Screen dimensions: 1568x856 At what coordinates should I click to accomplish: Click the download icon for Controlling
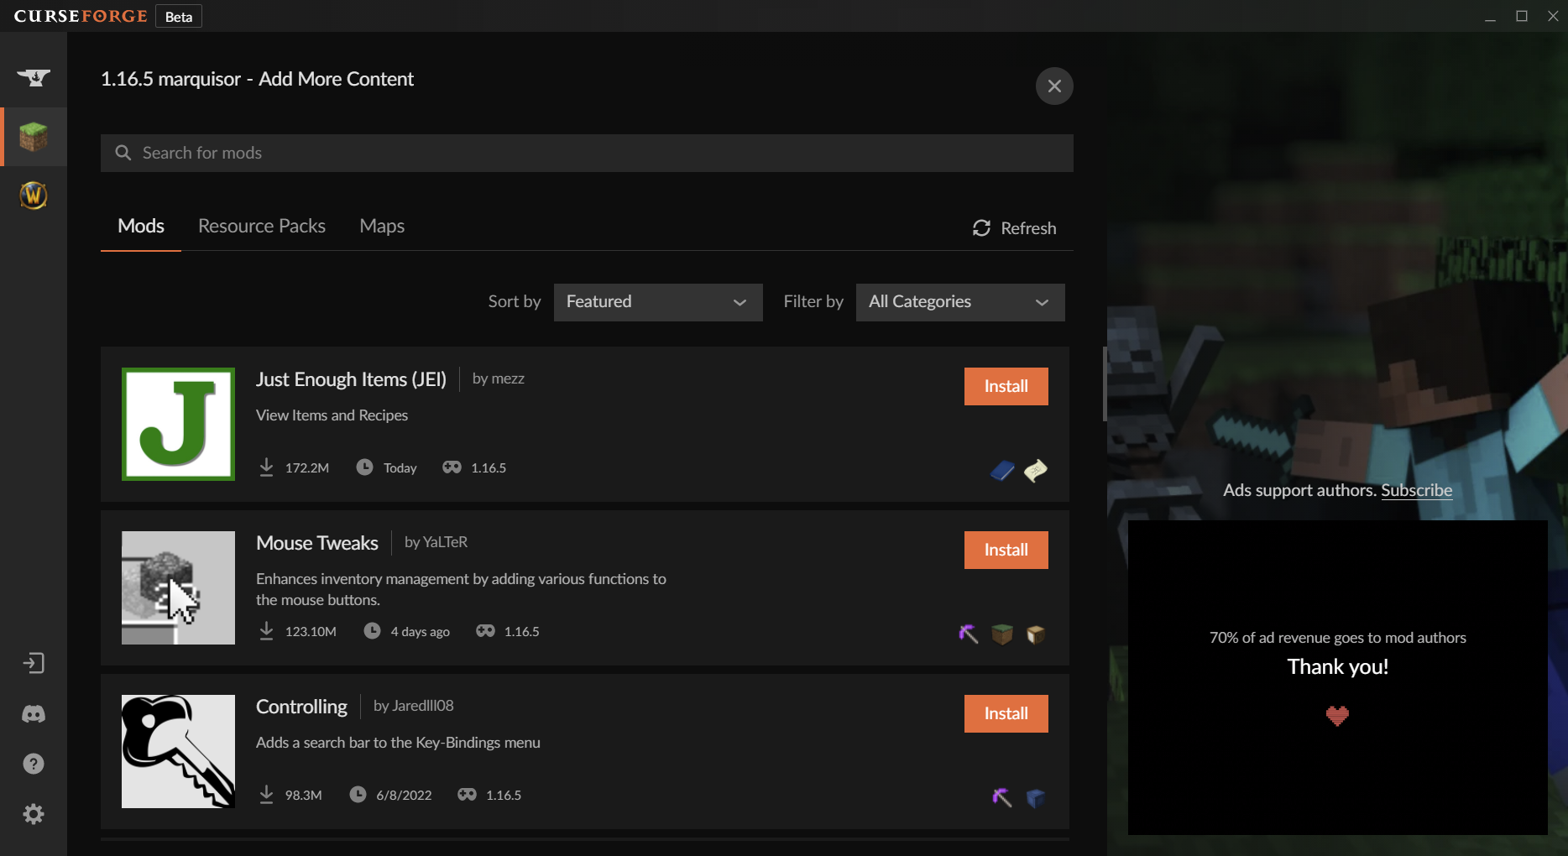click(266, 795)
